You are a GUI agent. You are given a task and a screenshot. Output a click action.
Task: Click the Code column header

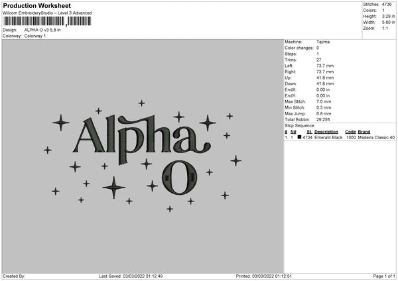coord(350,131)
